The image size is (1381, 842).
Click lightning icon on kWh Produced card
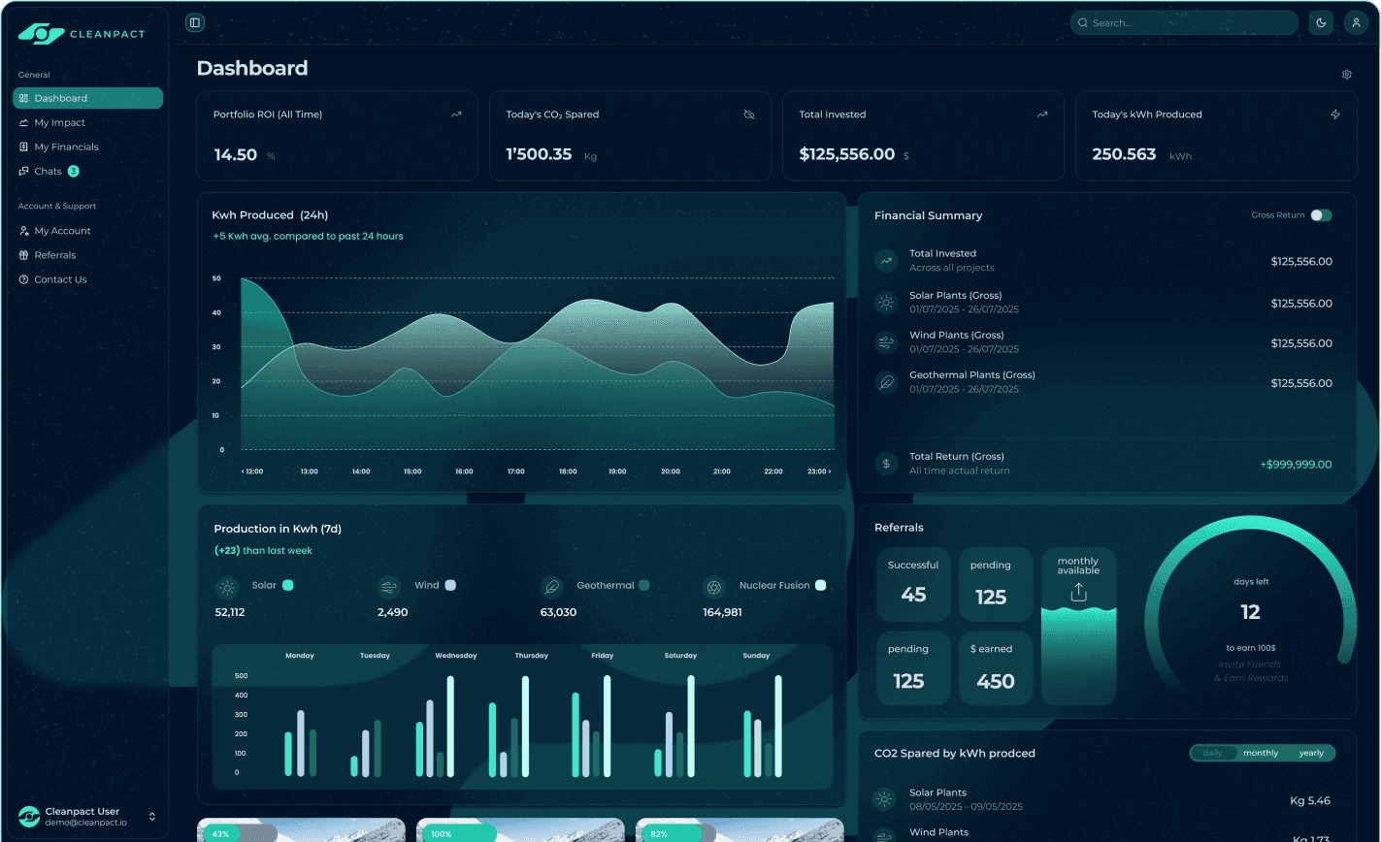(1335, 114)
